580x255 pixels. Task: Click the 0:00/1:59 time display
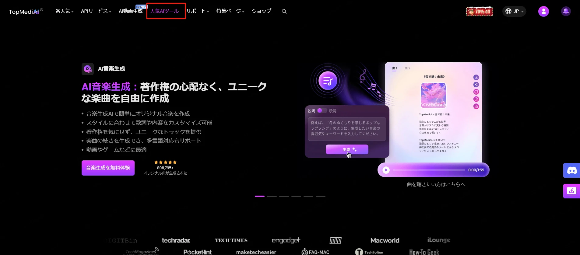pyautogui.click(x=476, y=170)
